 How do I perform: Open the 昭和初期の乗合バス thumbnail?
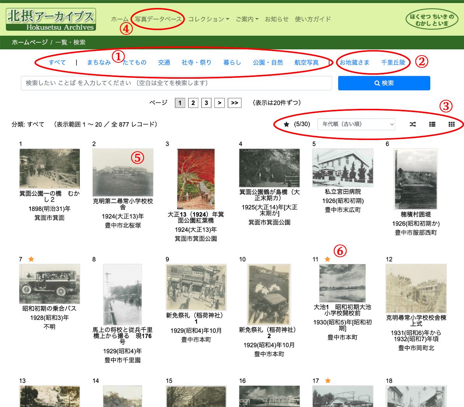pyautogui.click(x=49, y=284)
